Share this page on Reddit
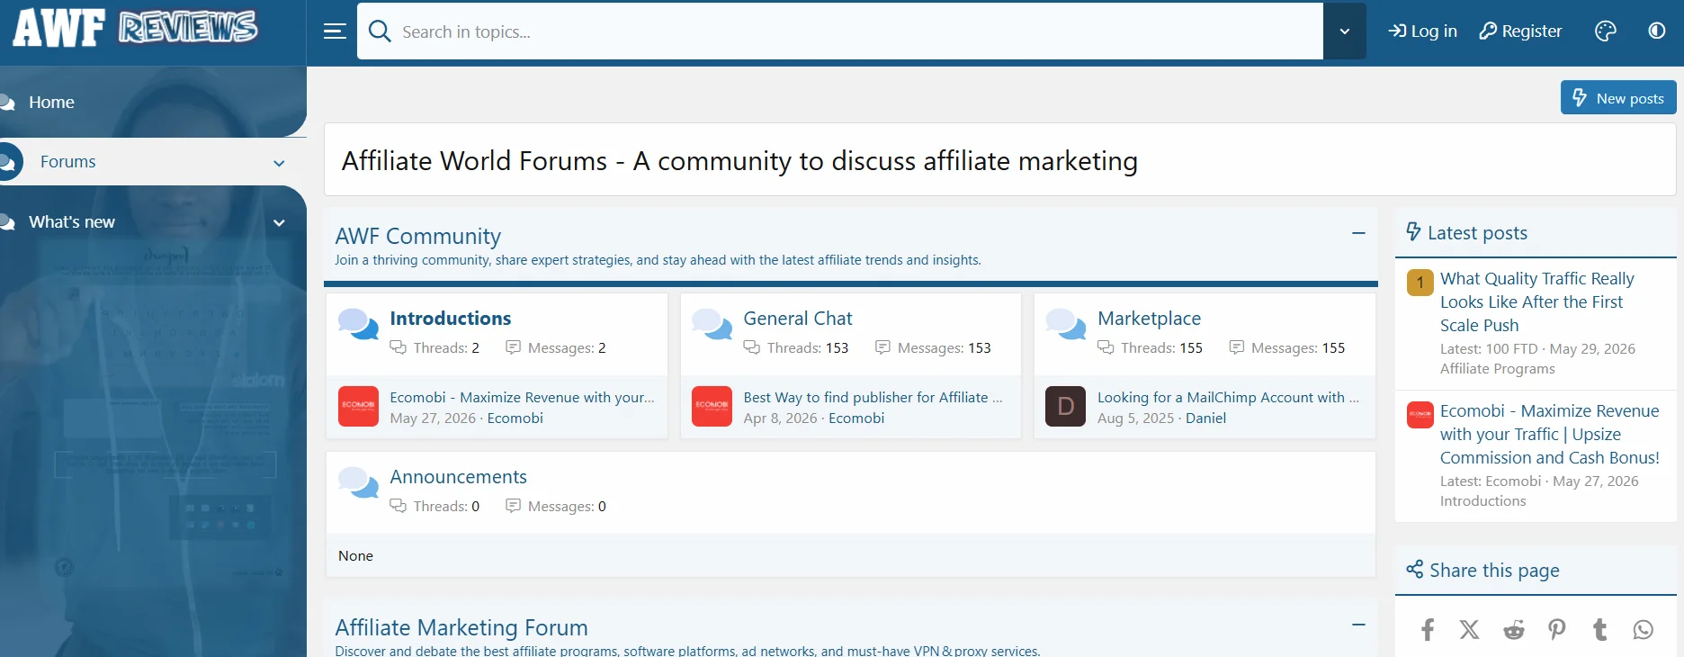The image size is (1684, 657). tap(1514, 630)
